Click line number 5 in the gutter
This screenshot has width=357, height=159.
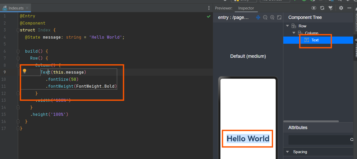4,44
